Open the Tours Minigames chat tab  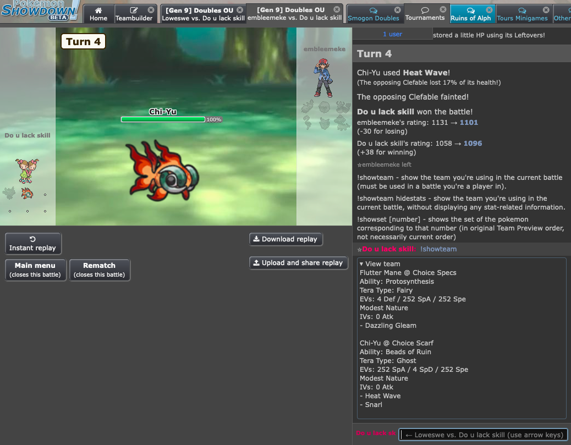pyautogui.click(x=522, y=14)
